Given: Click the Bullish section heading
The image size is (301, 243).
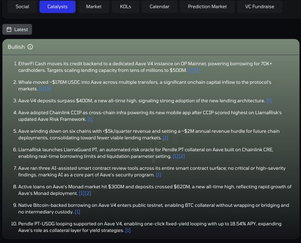Looking at the screenshot, I should pyautogui.click(x=16, y=47).
